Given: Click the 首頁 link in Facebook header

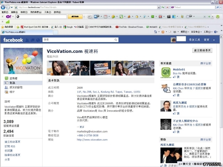Looking at the screenshot, I should [207, 40].
